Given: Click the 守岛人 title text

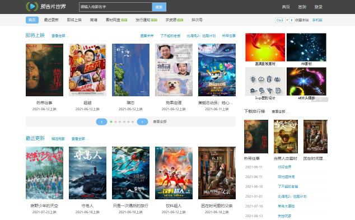Looking at the screenshot, I should (x=87, y=206).
